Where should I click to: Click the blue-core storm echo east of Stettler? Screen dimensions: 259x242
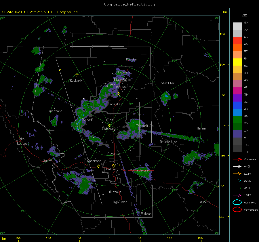(x=165, y=98)
